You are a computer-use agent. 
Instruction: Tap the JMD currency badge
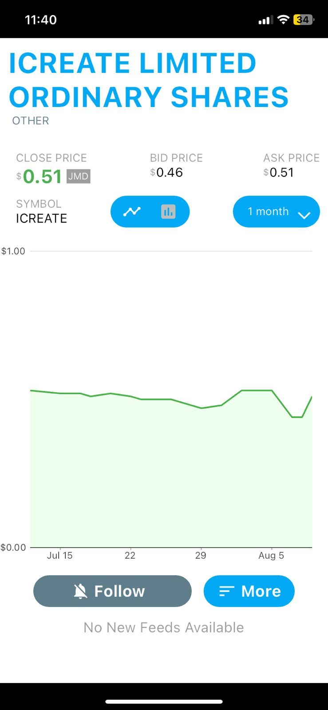pos(79,176)
